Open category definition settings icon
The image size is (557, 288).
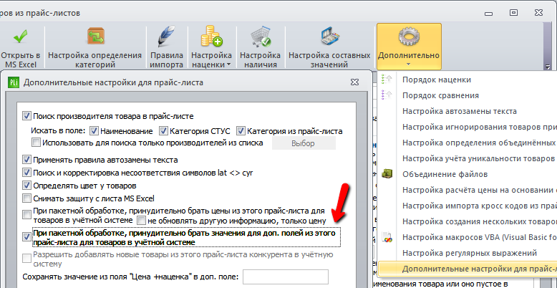click(x=95, y=37)
